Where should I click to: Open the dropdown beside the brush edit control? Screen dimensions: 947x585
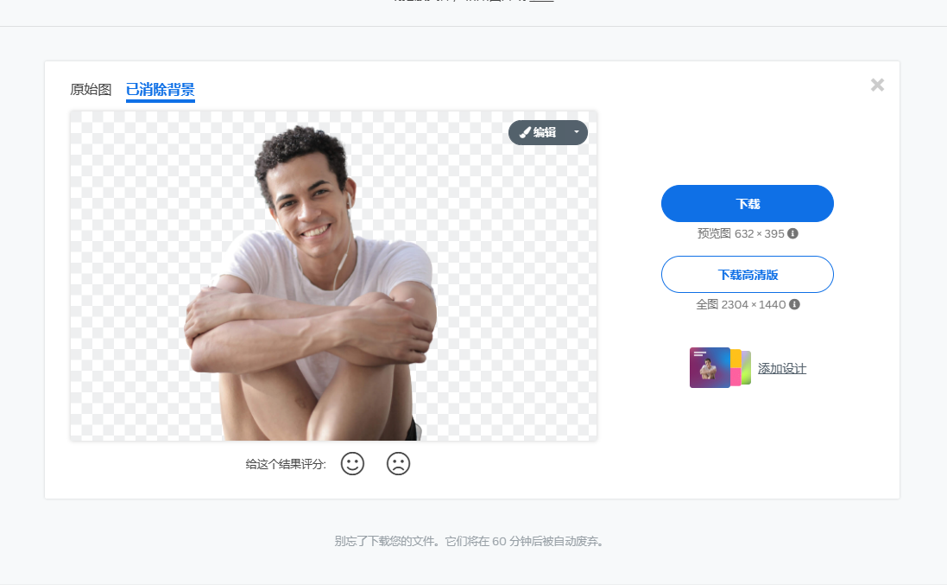(x=576, y=131)
